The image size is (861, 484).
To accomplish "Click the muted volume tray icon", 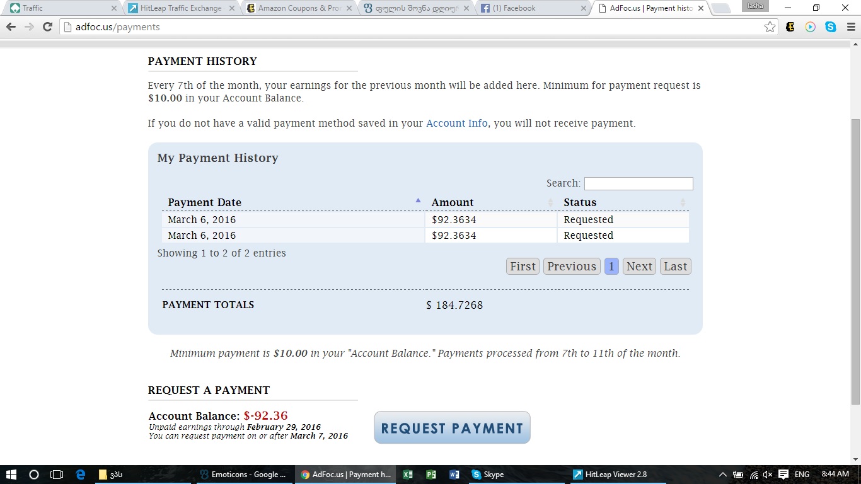I will pyautogui.click(x=768, y=475).
